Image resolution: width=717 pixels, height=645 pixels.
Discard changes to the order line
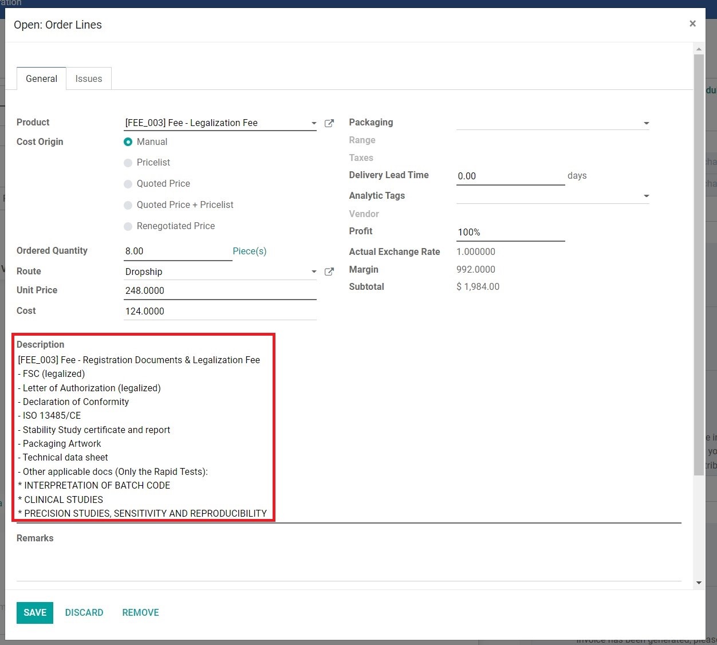tap(84, 612)
